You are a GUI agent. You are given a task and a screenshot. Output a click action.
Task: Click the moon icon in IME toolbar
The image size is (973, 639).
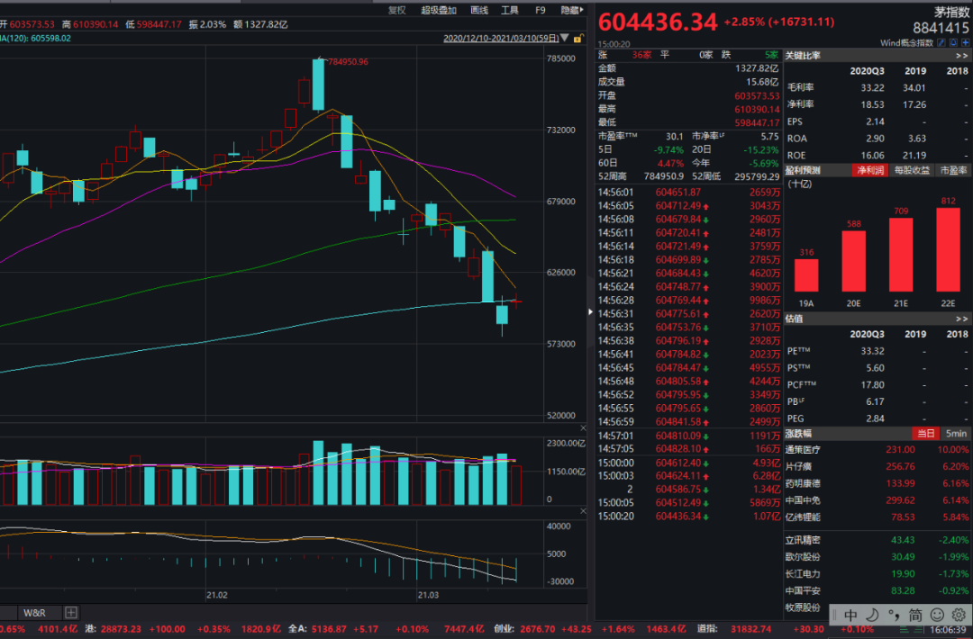[x=872, y=616]
